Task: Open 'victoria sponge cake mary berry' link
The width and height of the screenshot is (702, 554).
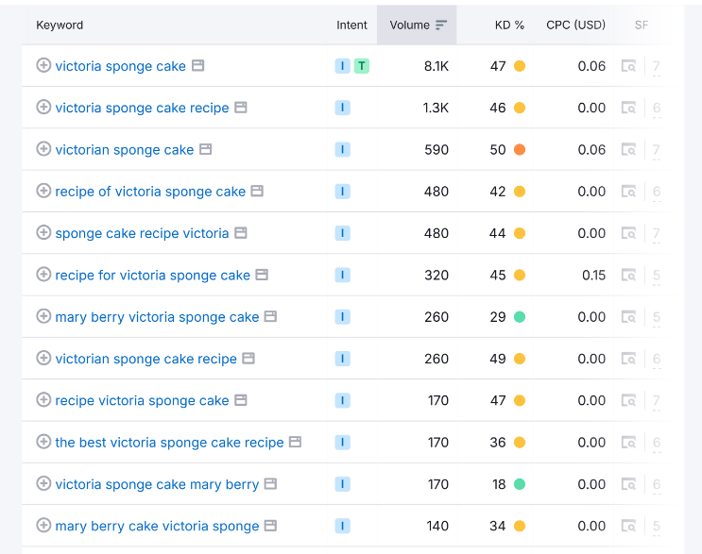Action: click(x=157, y=484)
